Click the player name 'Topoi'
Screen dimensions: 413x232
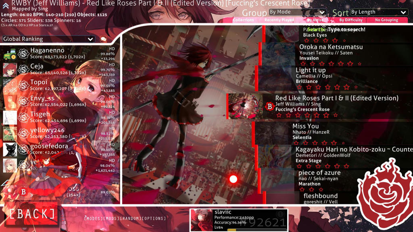[x=39, y=82]
